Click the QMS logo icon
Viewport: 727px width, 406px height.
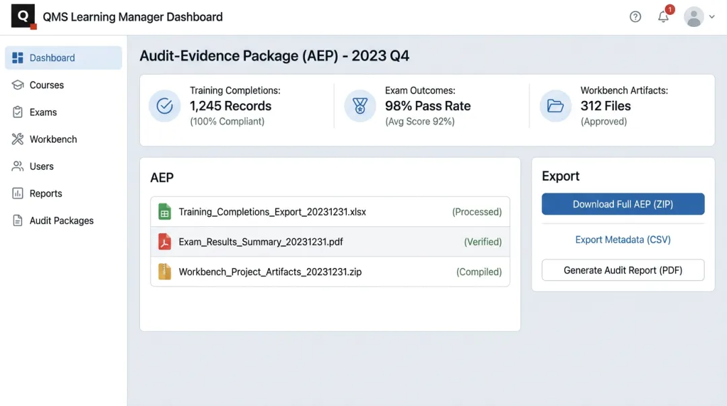click(23, 16)
